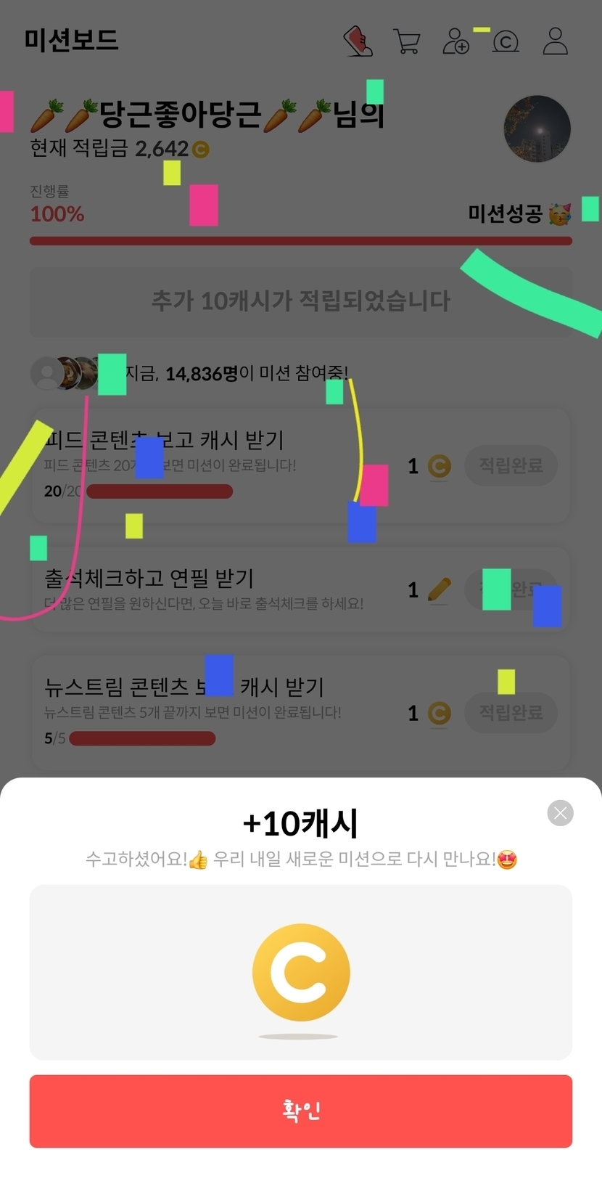Open the cash coin icon in header
Screen dimensions: 602x1192
click(506, 42)
